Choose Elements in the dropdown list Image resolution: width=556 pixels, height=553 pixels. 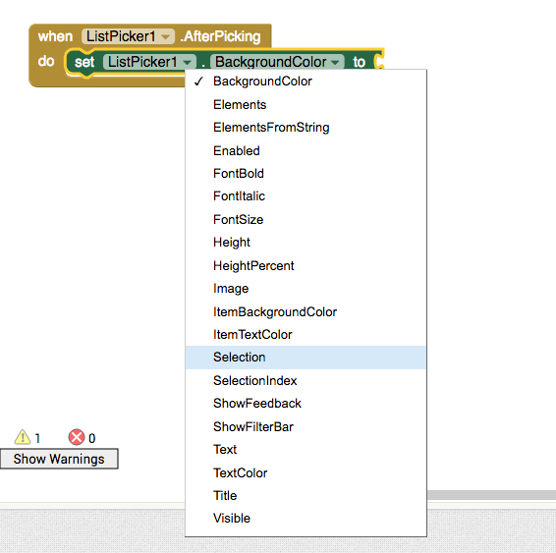pos(306,104)
